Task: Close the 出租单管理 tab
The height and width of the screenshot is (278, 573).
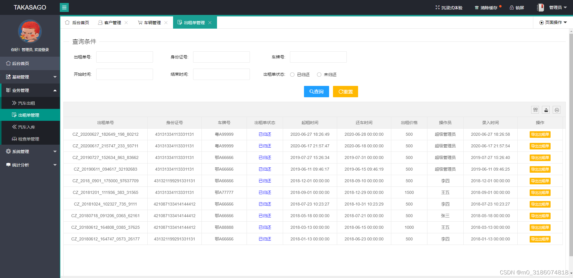Action: [x=210, y=23]
